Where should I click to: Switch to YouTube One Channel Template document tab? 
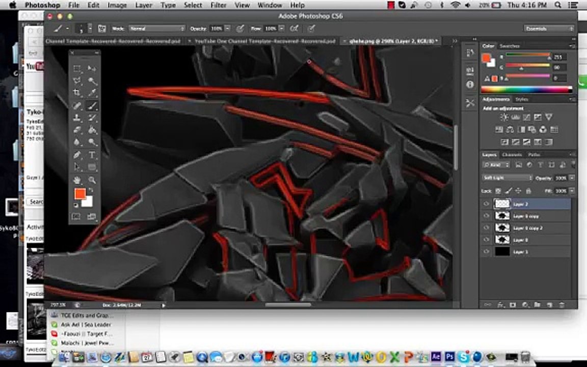264,41
